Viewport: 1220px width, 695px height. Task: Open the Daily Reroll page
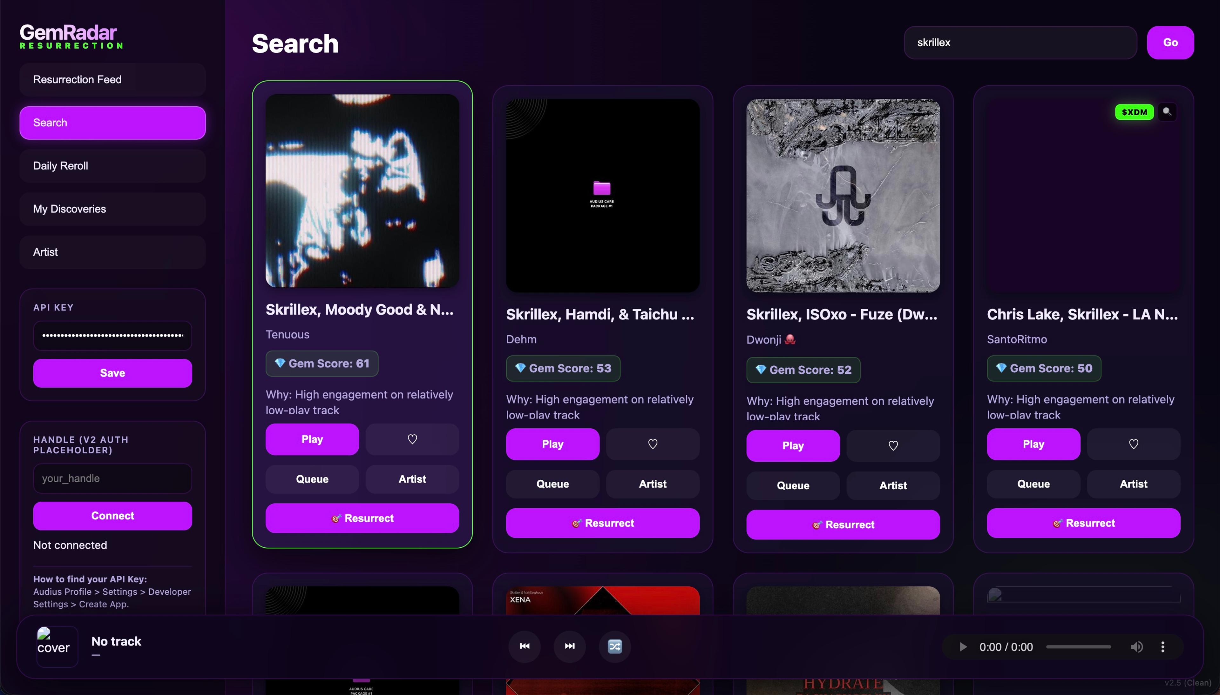pos(113,166)
